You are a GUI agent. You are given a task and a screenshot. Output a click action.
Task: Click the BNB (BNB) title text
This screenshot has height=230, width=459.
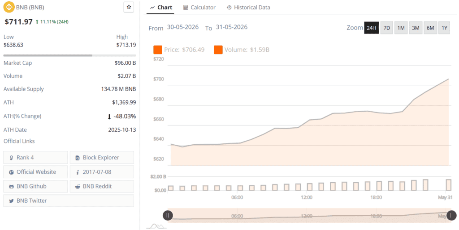coord(30,8)
